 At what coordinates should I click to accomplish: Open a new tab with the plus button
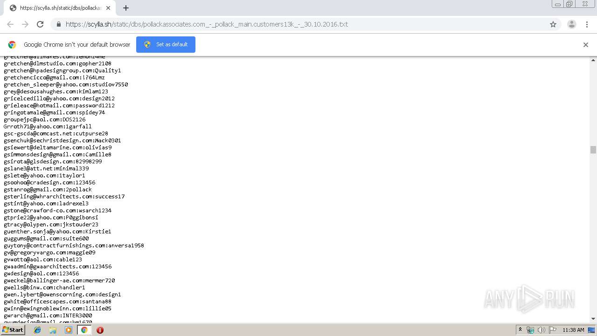tap(125, 8)
